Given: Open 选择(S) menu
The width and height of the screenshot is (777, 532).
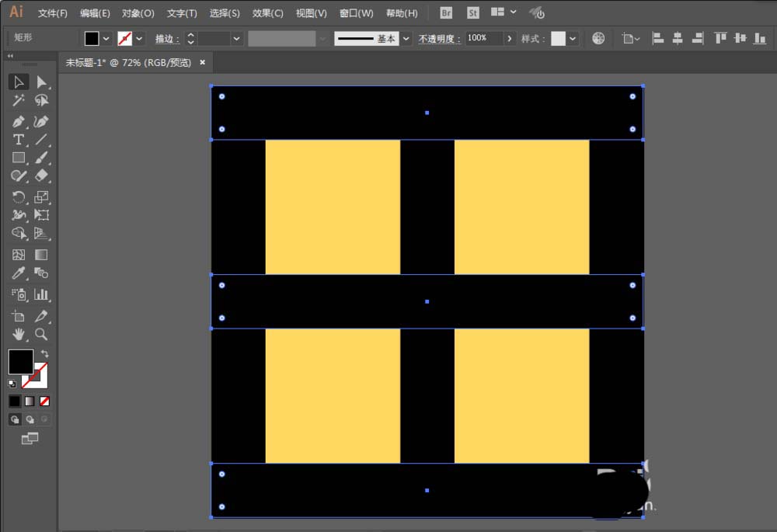Looking at the screenshot, I should 225,13.
